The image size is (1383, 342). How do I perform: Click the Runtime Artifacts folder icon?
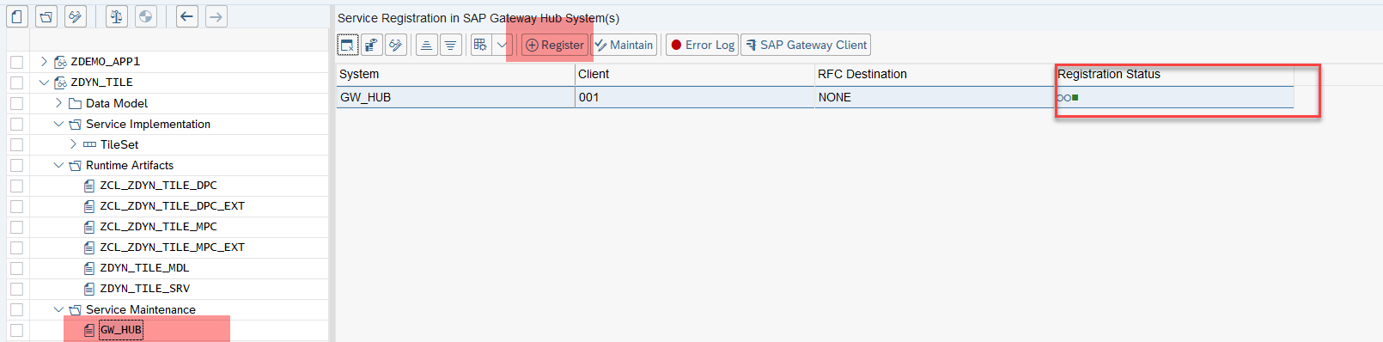tap(75, 165)
